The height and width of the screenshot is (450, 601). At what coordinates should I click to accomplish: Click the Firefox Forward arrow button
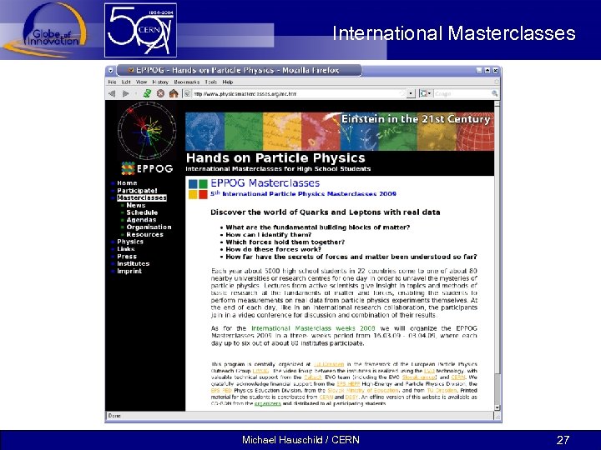click(125, 93)
